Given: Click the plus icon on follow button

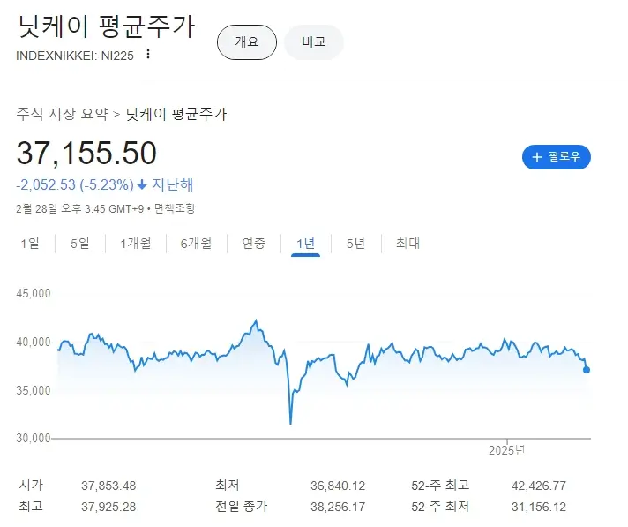Looking at the screenshot, I should point(536,157).
